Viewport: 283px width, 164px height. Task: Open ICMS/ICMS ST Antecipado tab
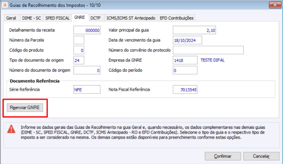coord(131,18)
